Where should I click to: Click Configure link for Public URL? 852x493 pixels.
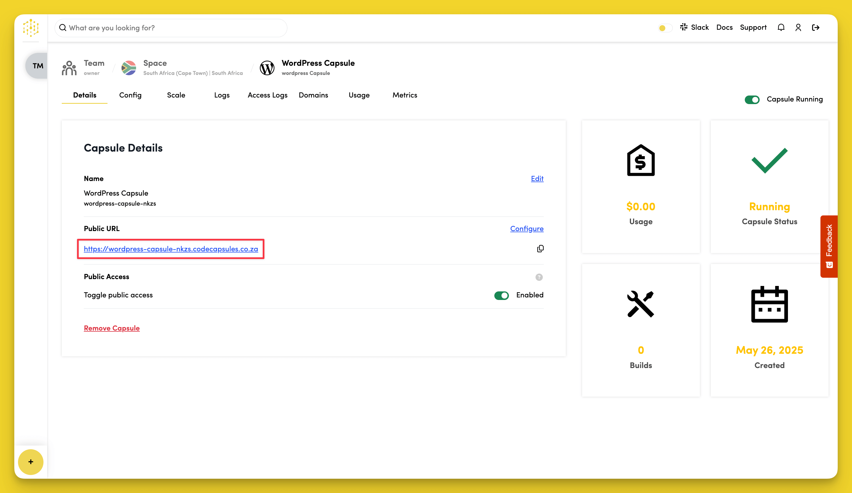pos(526,228)
